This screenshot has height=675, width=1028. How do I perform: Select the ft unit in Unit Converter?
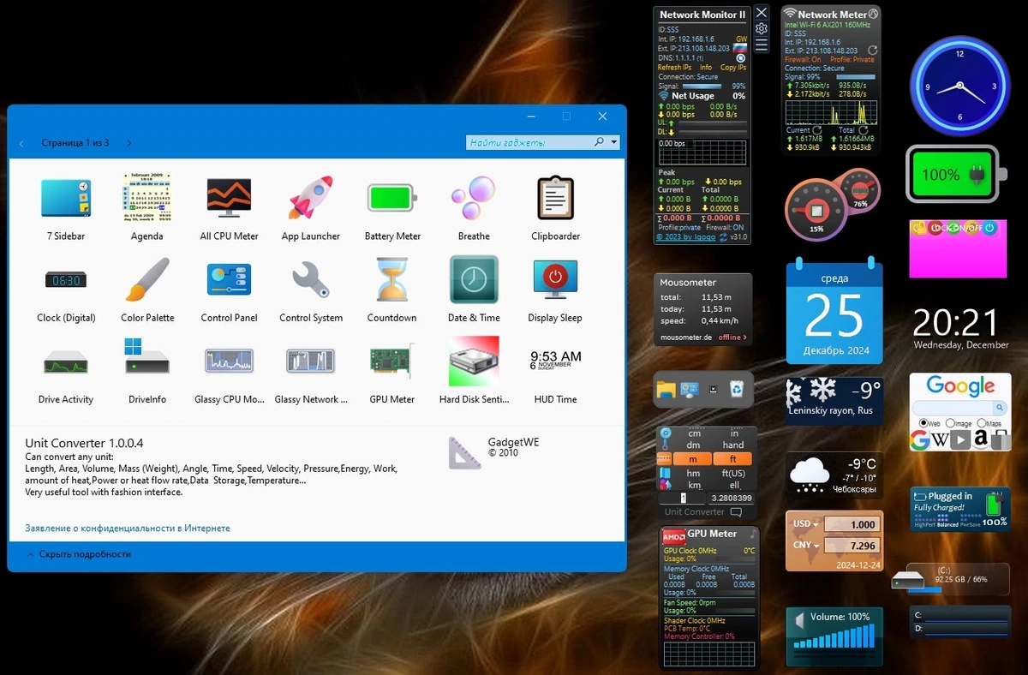point(732,459)
